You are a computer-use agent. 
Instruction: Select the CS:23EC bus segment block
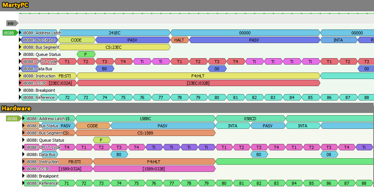point(114,47)
